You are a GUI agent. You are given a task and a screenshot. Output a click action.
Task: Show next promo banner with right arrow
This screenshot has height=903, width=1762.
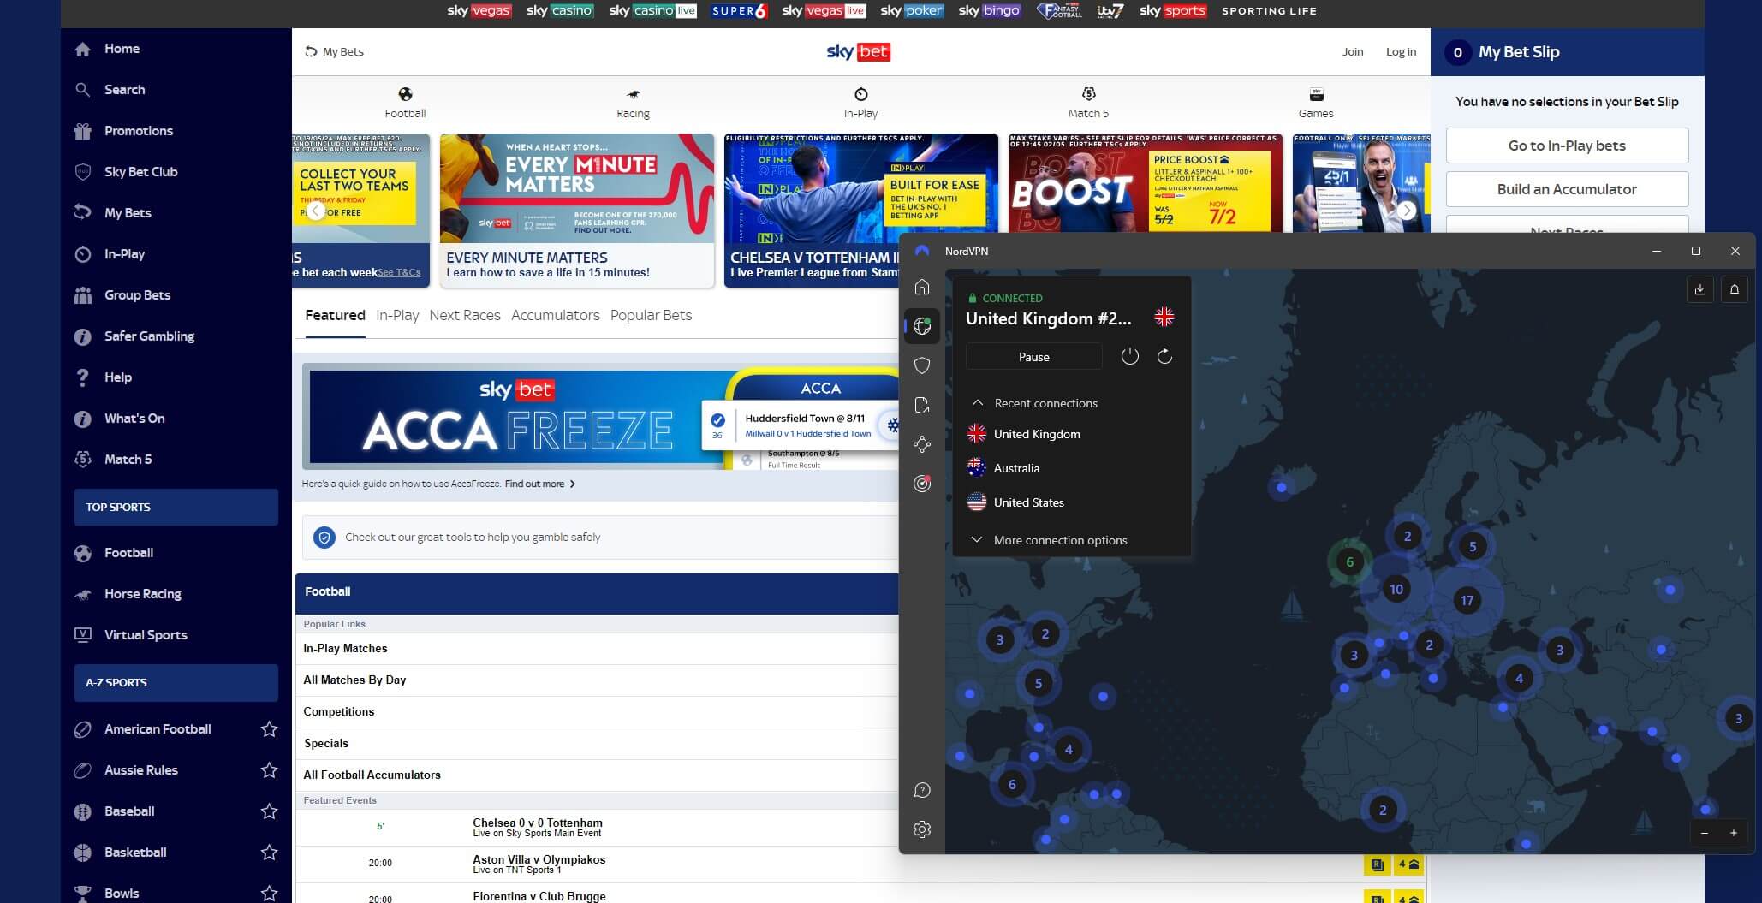tap(1407, 211)
